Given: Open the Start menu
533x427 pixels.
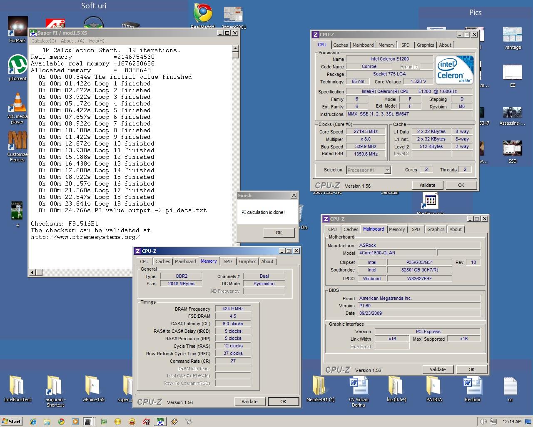Looking at the screenshot, I should 12,422.
